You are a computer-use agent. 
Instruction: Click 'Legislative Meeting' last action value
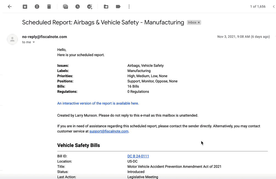(143, 177)
